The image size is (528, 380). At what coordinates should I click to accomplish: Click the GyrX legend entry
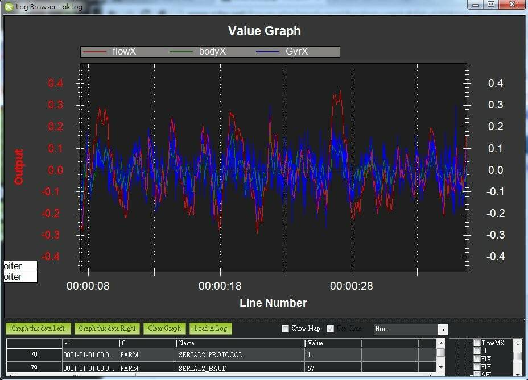pos(282,52)
